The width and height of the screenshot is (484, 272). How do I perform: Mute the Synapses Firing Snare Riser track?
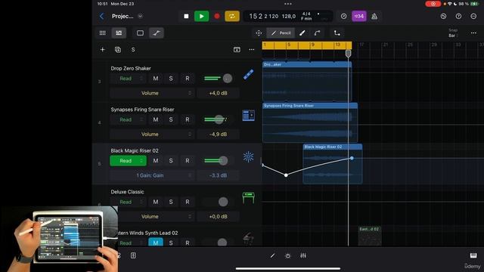pos(156,119)
